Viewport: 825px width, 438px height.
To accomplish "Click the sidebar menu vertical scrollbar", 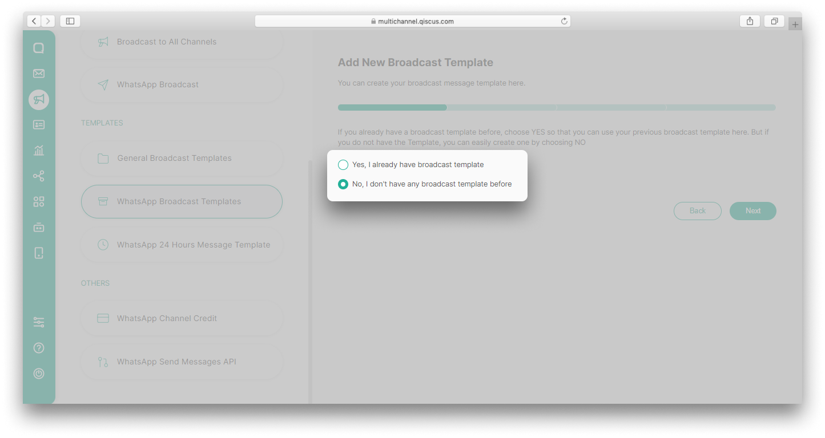I will click(310, 282).
